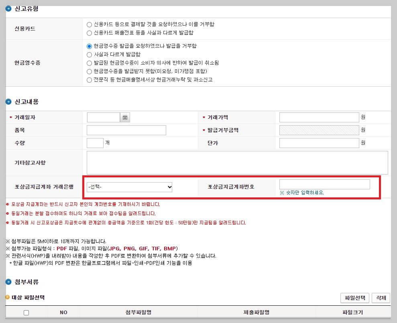Click the blue arrow icon beside 신고내용
The image size is (397, 323).
8,101
